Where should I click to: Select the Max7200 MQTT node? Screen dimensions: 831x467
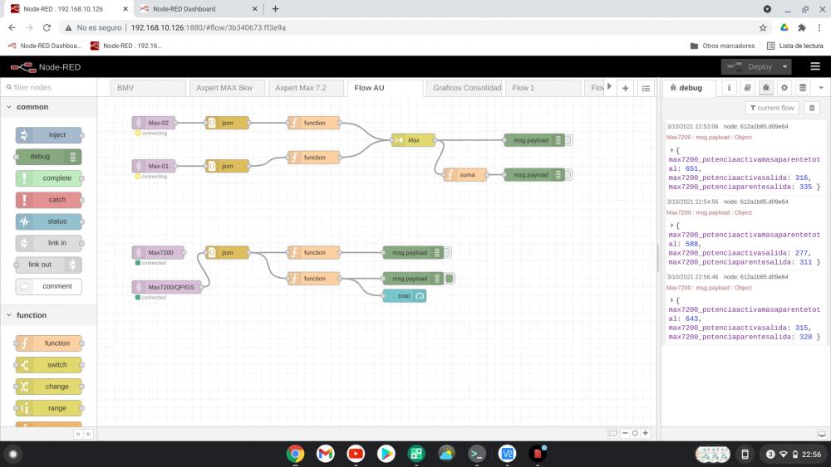coord(158,253)
